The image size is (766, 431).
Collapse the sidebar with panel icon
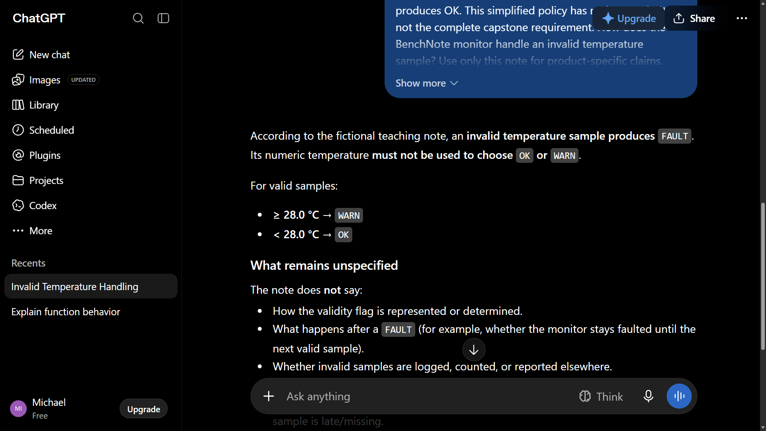pos(164,18)
